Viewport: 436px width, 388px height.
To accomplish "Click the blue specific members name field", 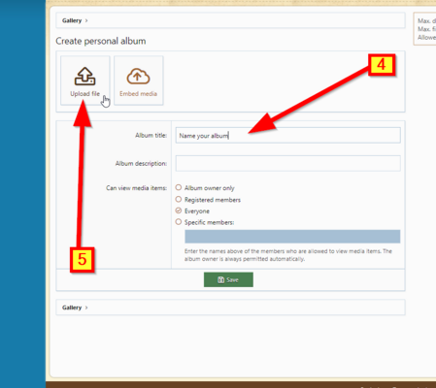I will click(x=292, y=237).
